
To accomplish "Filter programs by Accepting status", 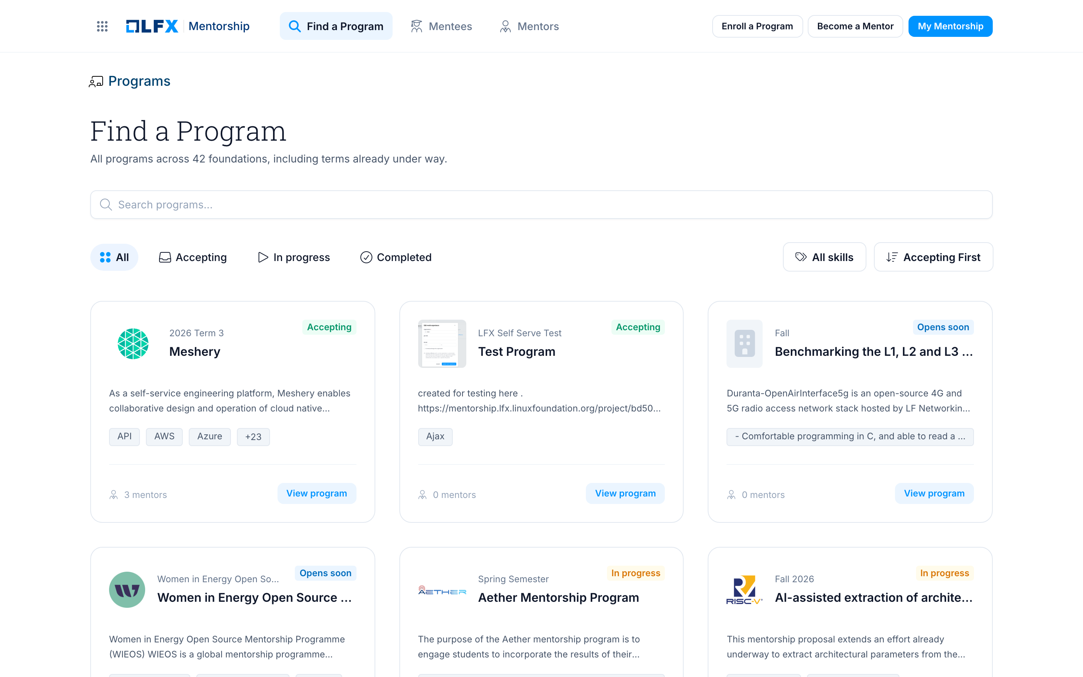I will [193, 257].
